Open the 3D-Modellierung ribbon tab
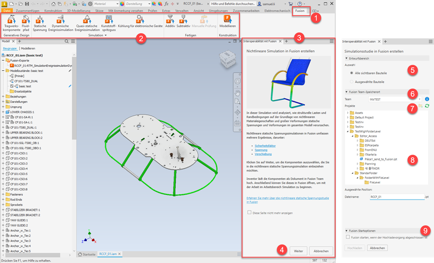 (79, 11)
